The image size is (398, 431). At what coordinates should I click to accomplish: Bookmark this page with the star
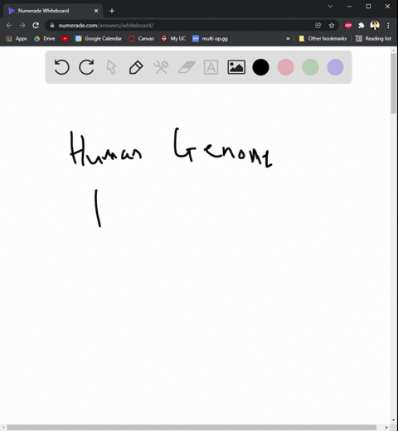332,26
